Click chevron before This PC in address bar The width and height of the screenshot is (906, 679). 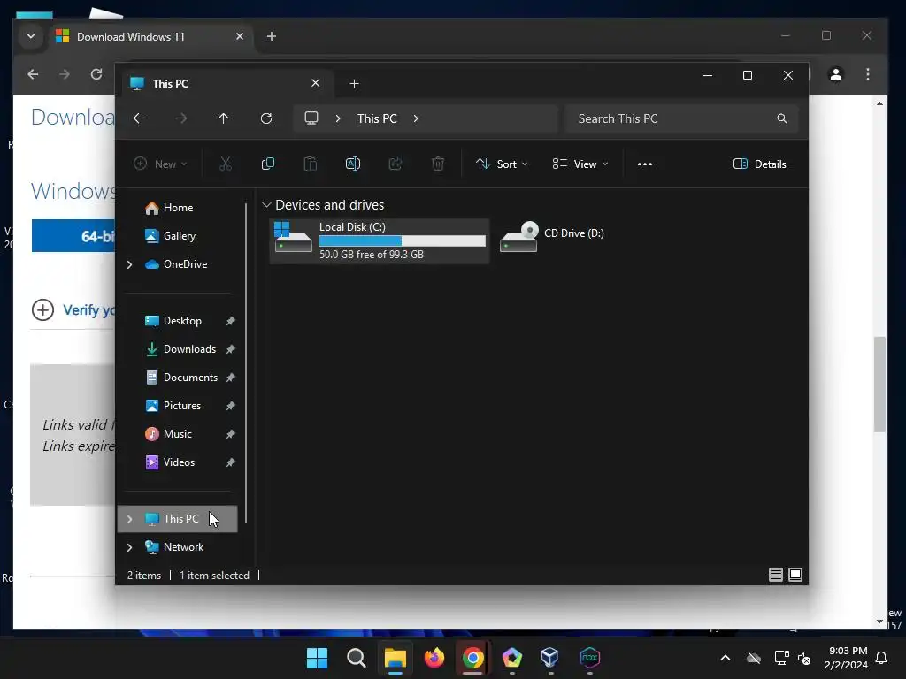coord(338,118)
